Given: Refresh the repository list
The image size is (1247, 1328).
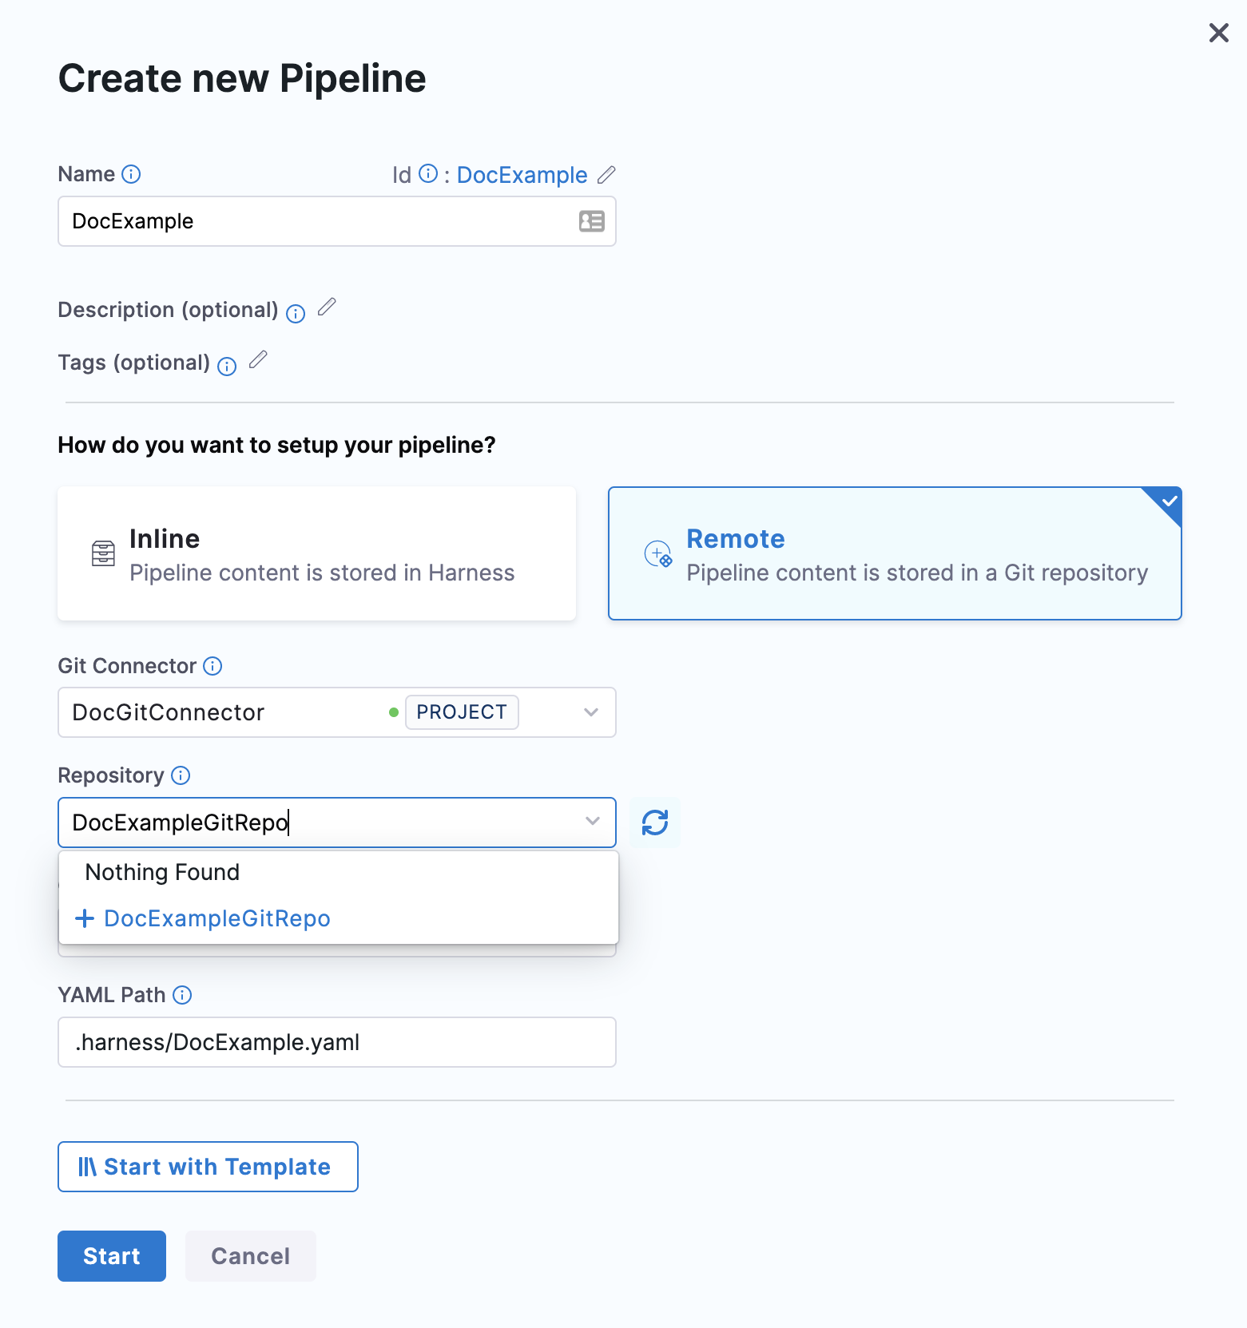Looking at the screenshot, I should (655, 823).
